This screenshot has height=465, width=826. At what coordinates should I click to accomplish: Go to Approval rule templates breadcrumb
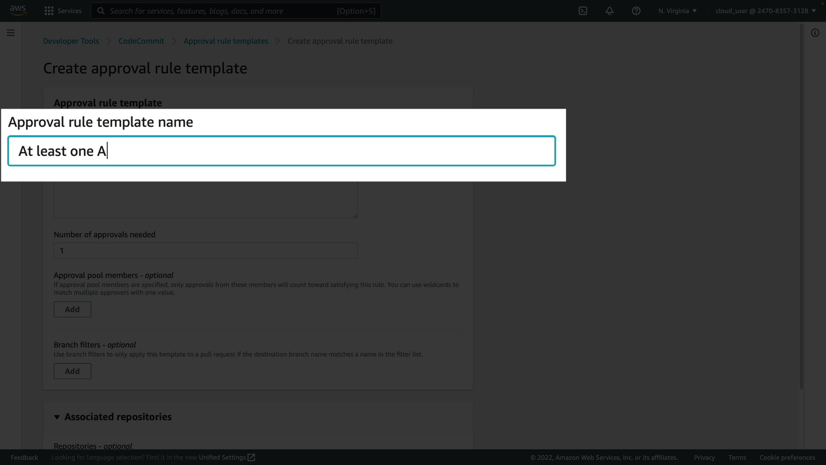point(225,41)
